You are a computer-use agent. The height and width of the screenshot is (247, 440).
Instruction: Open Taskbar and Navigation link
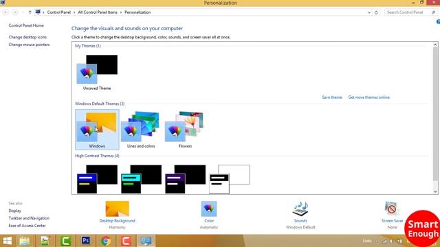click(x=29, y=218)
